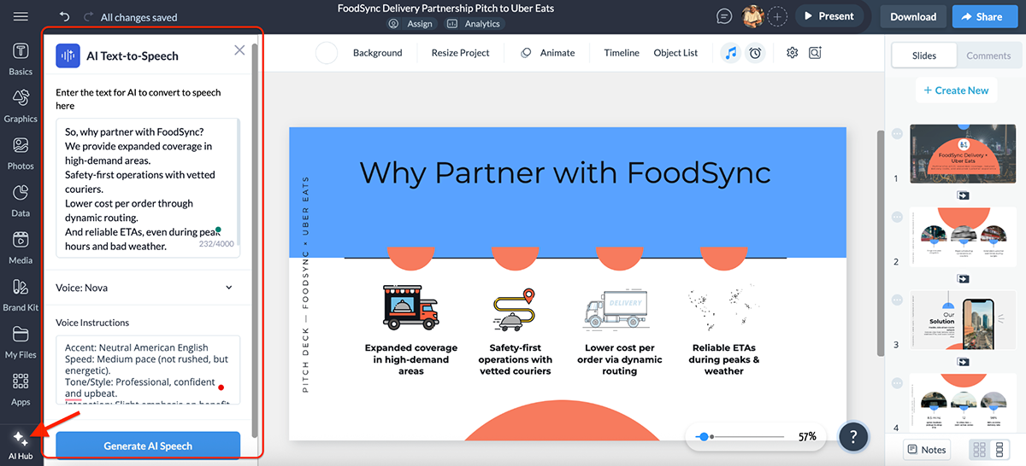Click the music note audio icon
The height and width of the screenshot is (466, 1026).
pos(730,53)
